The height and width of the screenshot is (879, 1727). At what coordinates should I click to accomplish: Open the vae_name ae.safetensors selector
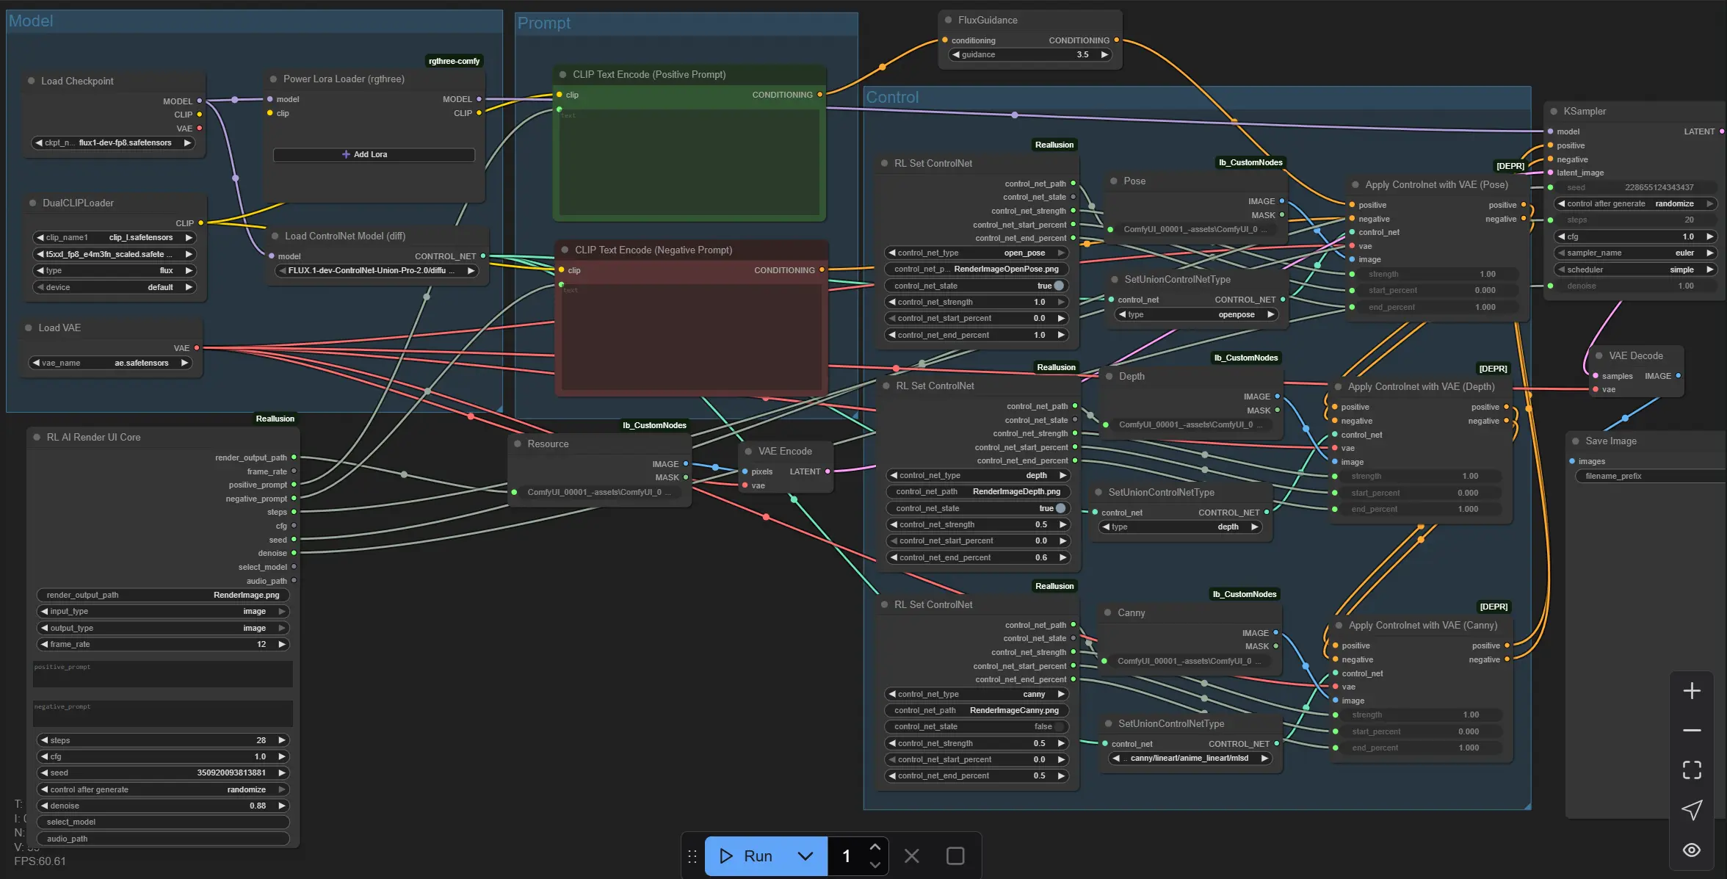(110, 363)
